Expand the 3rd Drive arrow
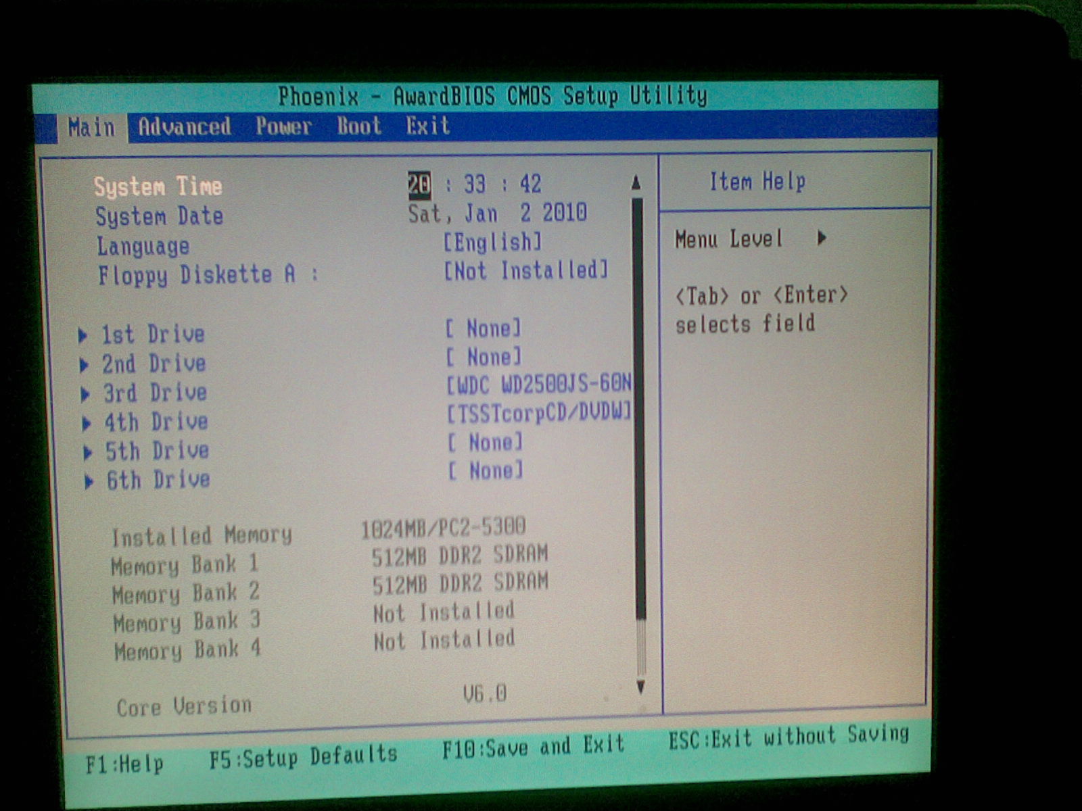 (85, 394)
